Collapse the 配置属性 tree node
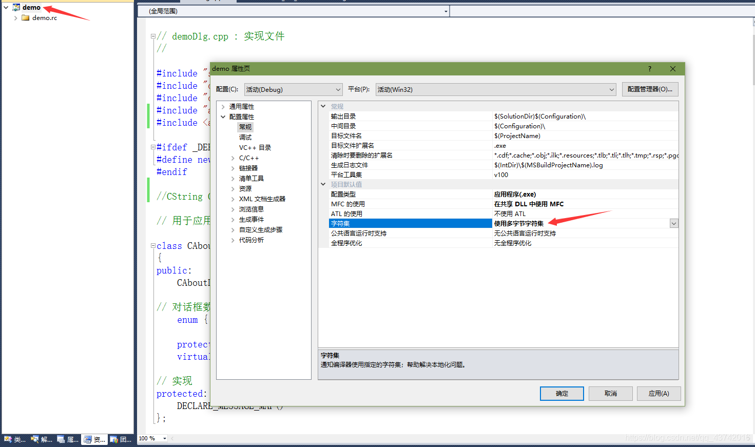Image resolution: width=755 pixels, height=447 pixels. click(x=223, y=117)
